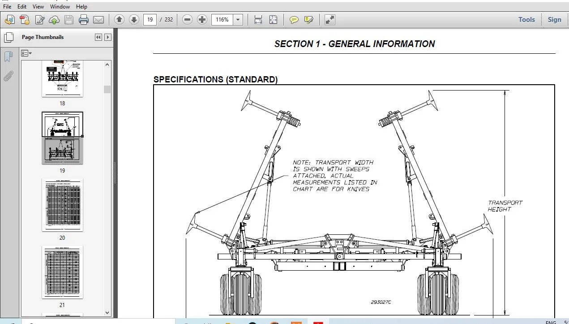Click the TRANSPORT HEIGHT label
Screen dimensions: 569x324
(505, 206)
